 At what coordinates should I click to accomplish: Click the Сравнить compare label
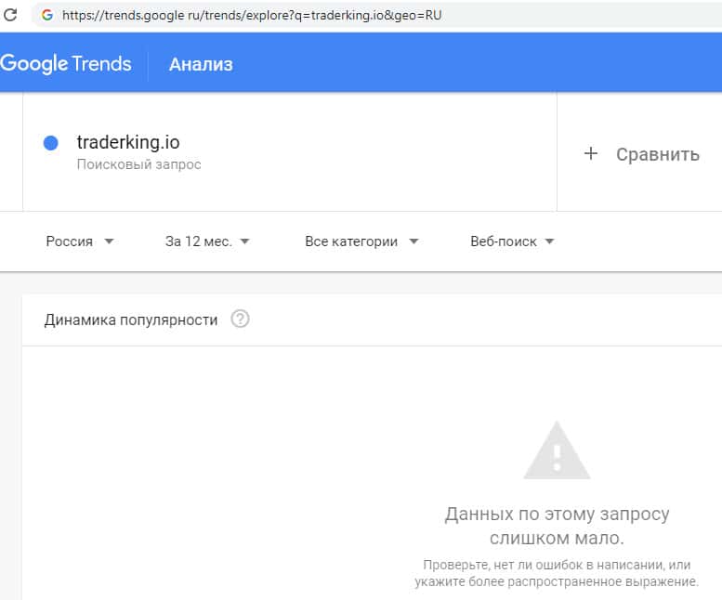pos(657,154)
